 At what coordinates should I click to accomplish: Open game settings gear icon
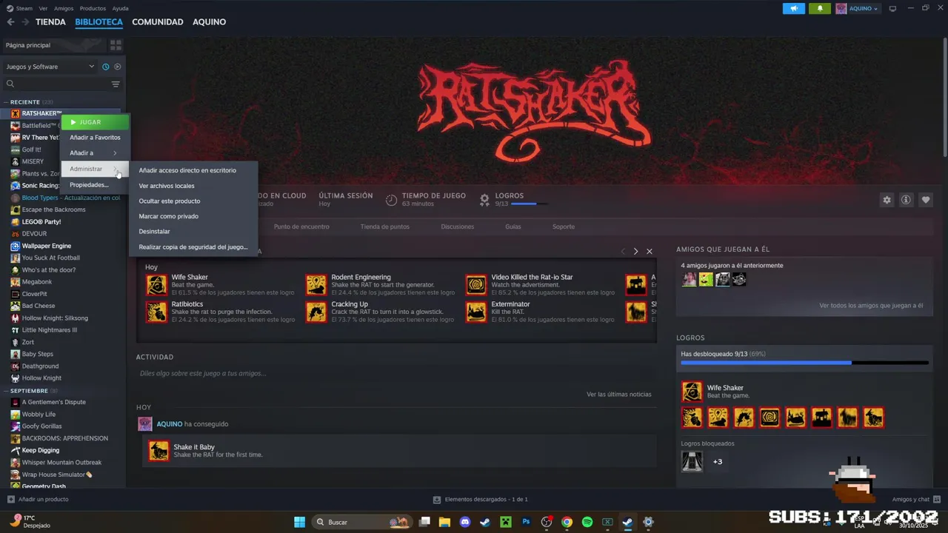[887, 200]
